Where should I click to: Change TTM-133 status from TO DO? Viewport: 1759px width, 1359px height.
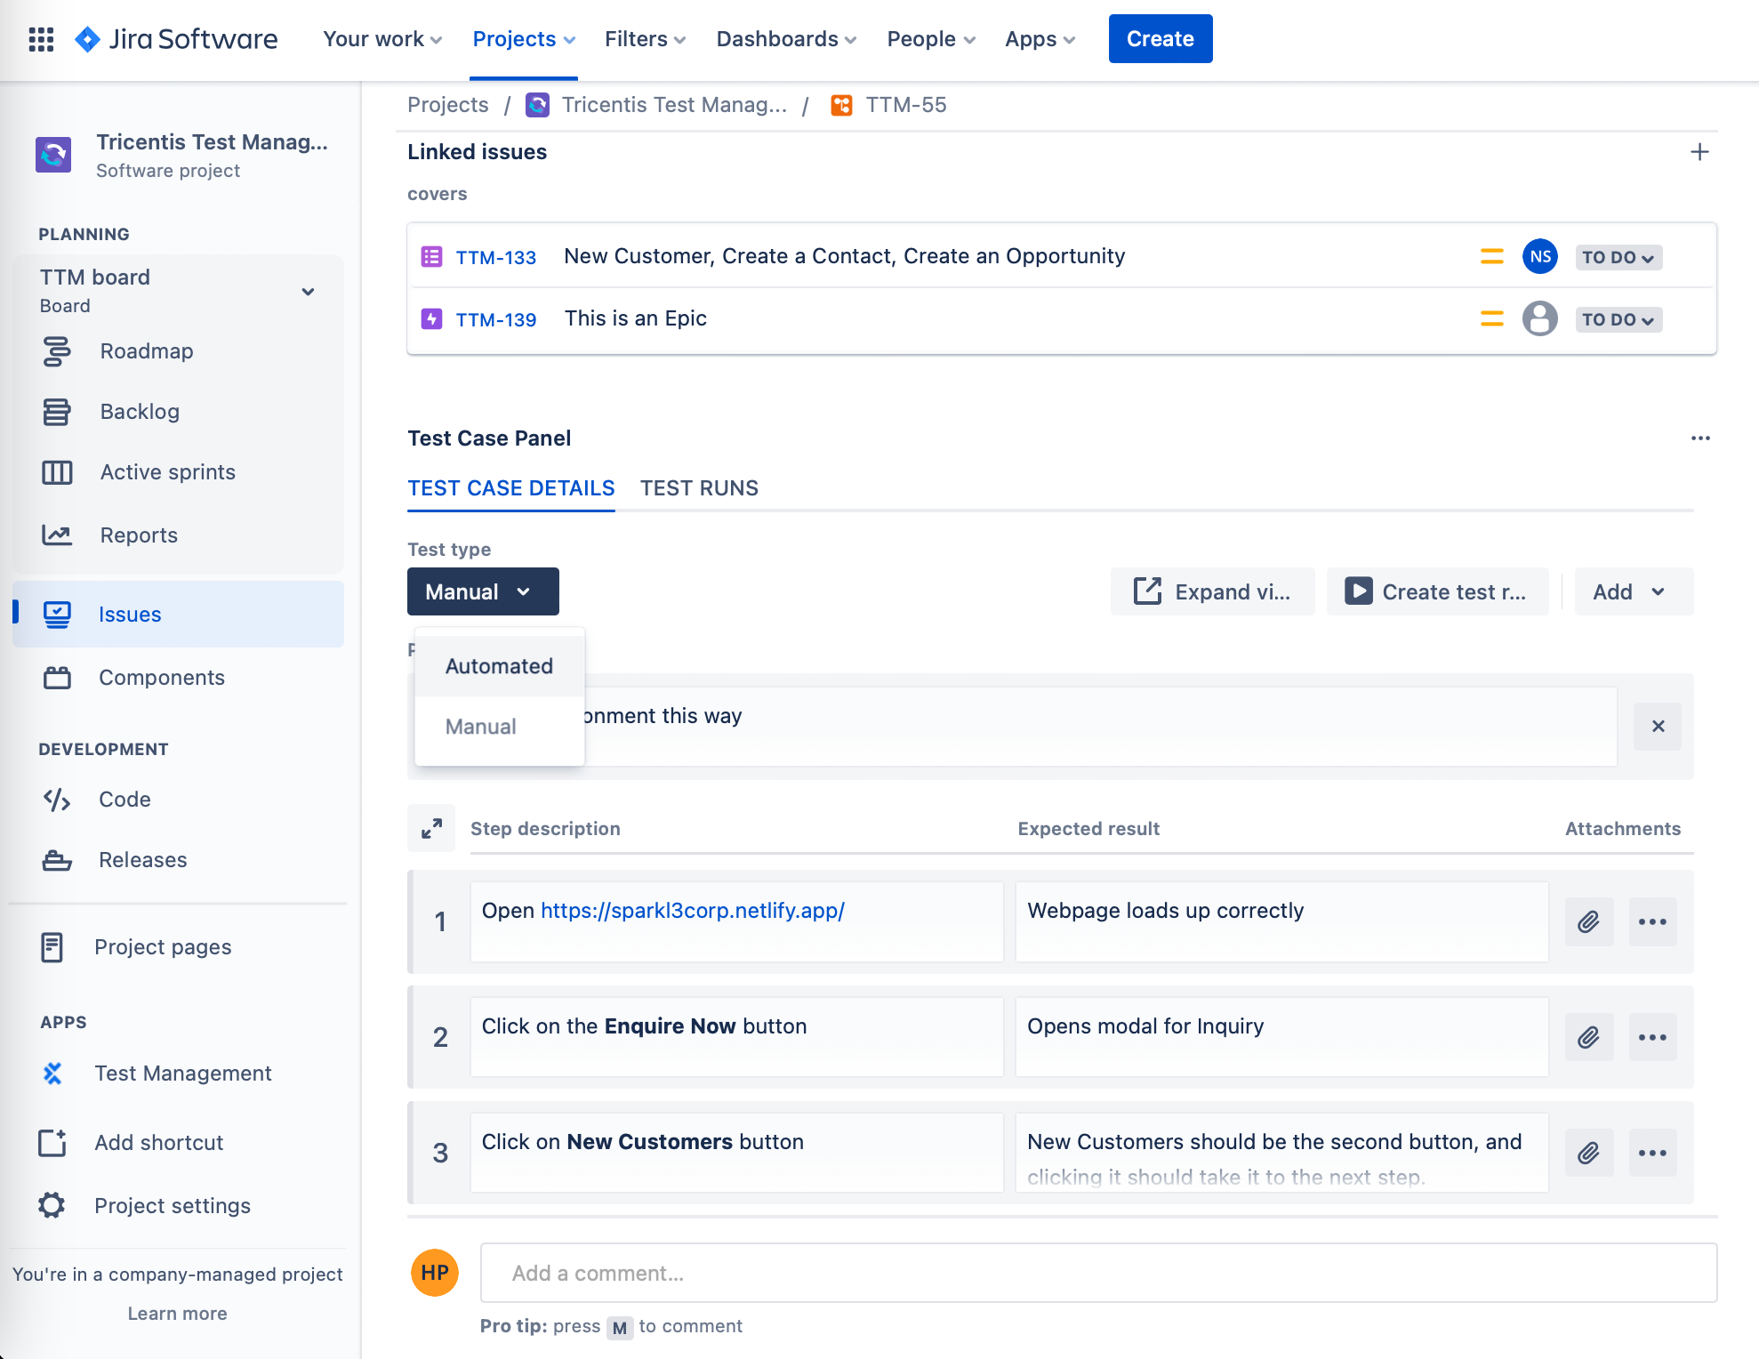tap(1618, 257)
